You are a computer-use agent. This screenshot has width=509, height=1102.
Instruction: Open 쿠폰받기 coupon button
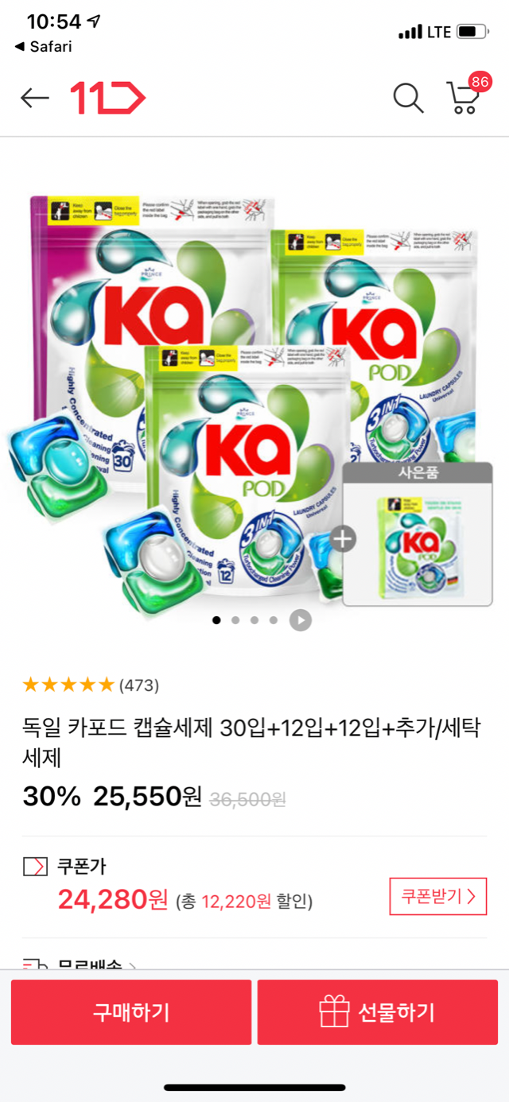click(437, 897)
